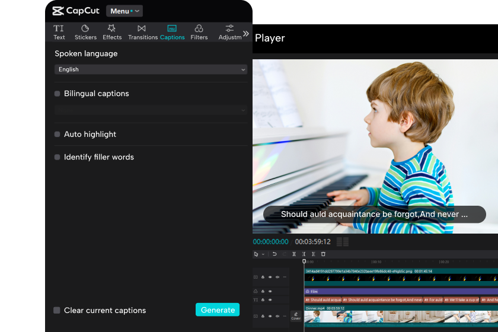Viewport: 498px width, 332px height.
Task: Lock the top PNG video track
Action: pos(263,277)
